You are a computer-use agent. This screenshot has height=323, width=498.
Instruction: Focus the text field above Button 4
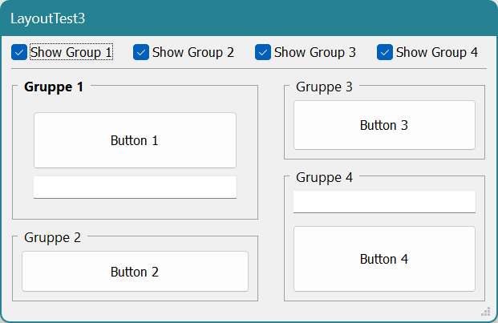pos(384,202)
